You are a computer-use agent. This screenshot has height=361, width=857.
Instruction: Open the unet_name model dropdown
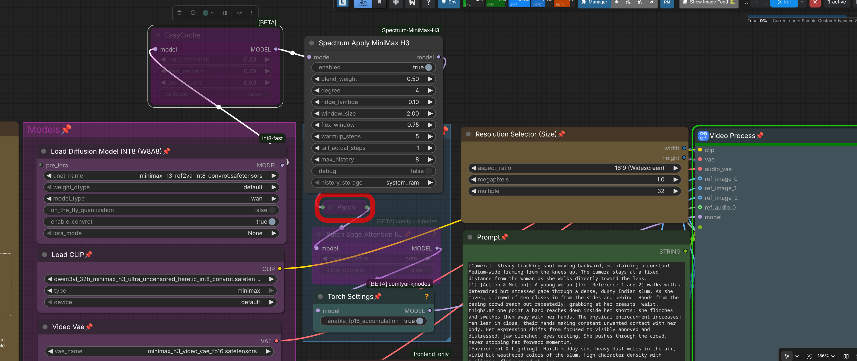161,176
